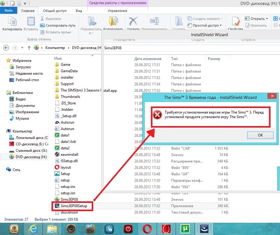
Task: Click Компьютер in the address bar
Action: click(55, 48)
